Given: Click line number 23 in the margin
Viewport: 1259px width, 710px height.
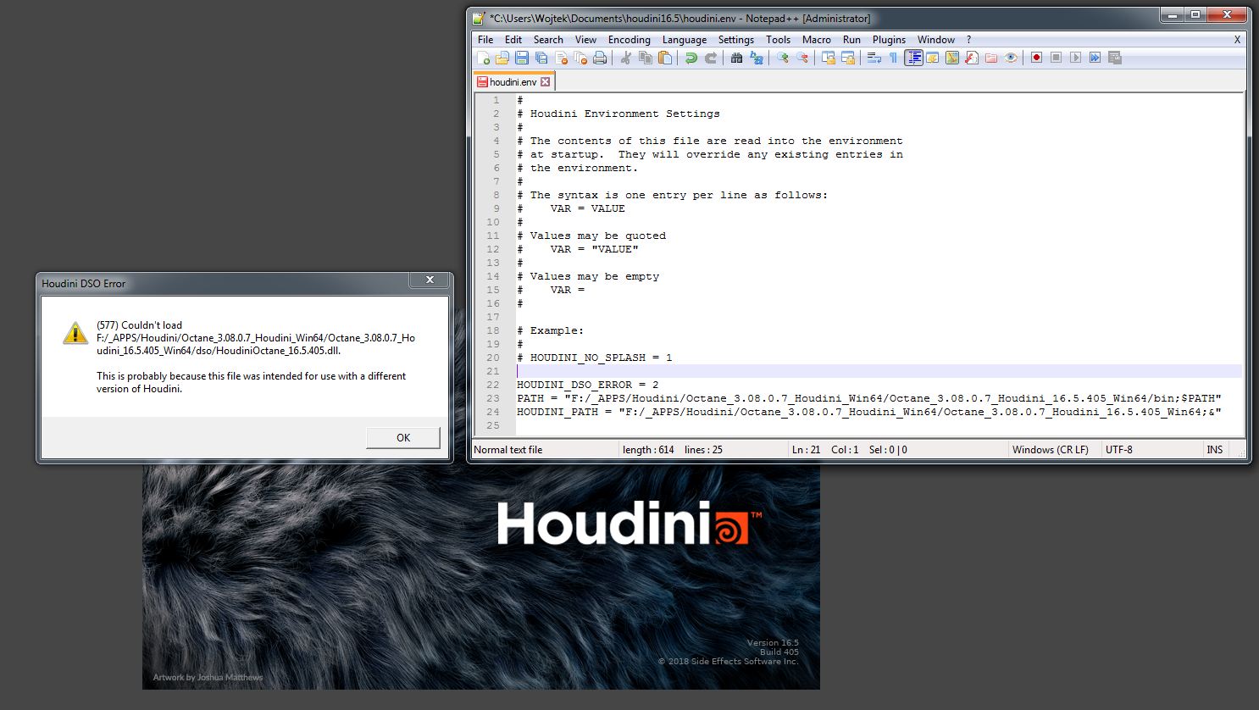Looking at the screenshot, I should (x=493, y=398).
